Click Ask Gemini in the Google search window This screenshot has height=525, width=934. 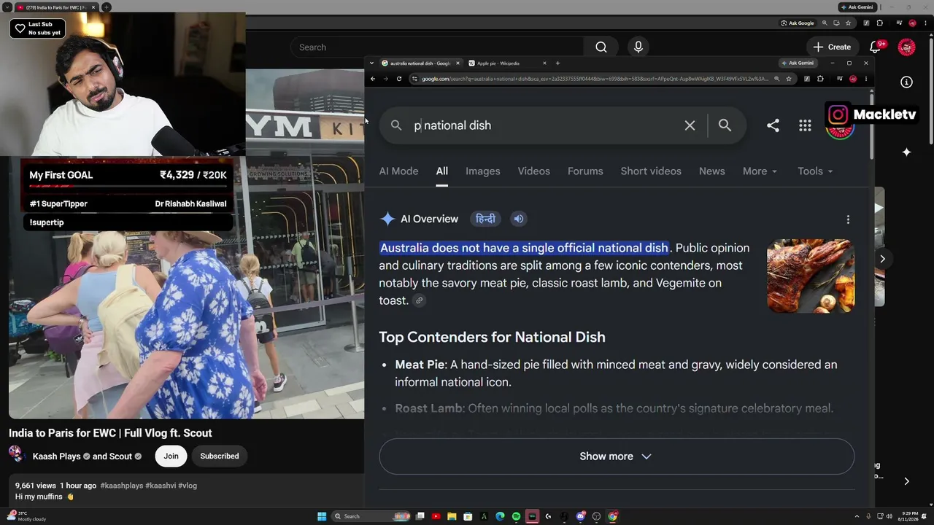(798, 63)
